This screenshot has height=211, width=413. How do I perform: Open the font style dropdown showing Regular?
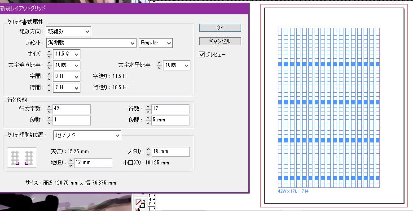point(156,43)
